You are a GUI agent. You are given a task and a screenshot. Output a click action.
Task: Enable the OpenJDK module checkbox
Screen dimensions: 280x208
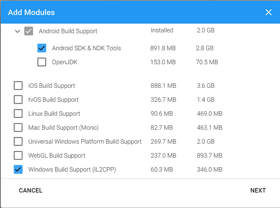(42, 62)
